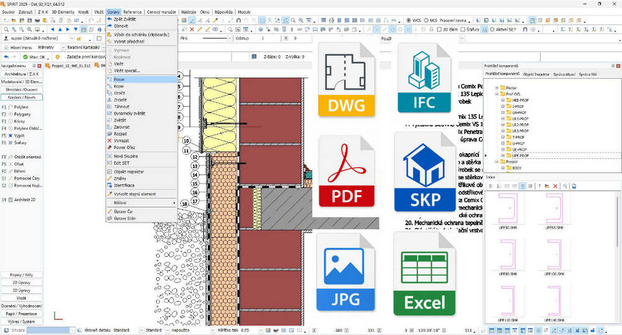Enable the 3D Elem checkbox
Image resolution: width=622 pixels, height=335 pixels.
(439, 29)
